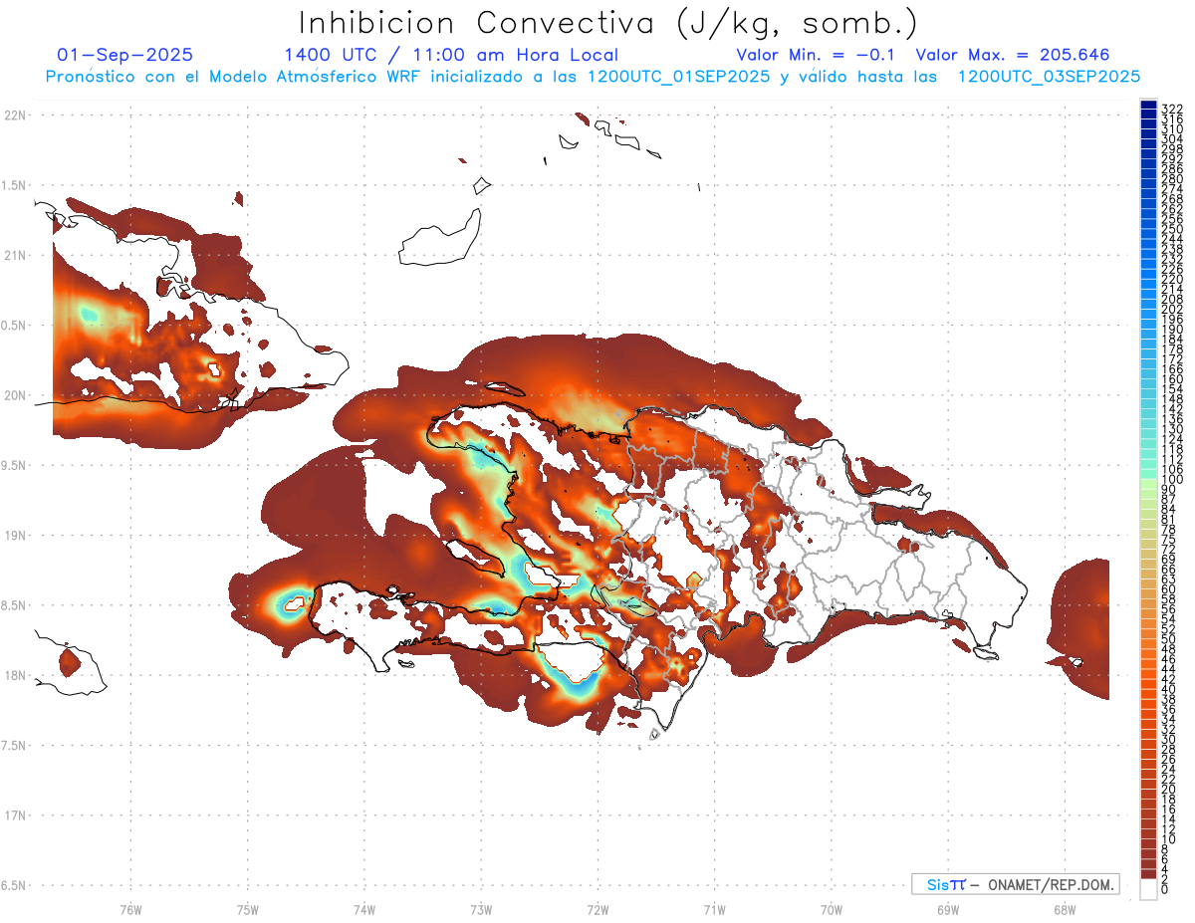Click the 17N latitude label
1195x923 pixels.
point(15,815)
